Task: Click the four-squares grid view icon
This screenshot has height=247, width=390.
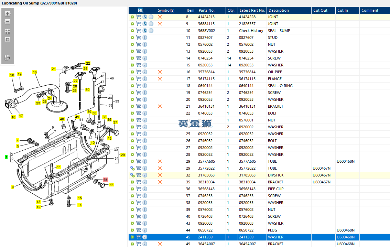Action: [8, 32]
